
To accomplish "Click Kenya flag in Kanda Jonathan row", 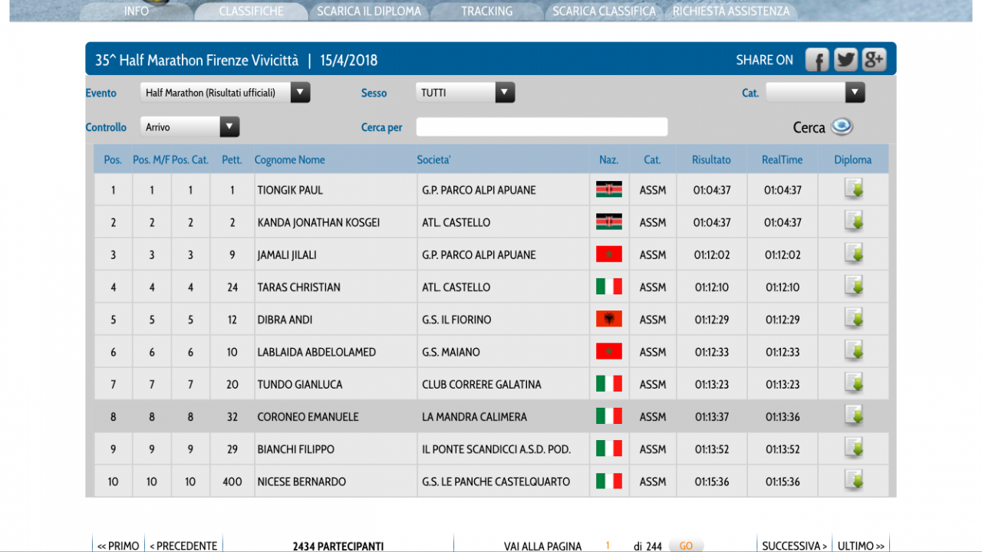I will tap(609, 222).
